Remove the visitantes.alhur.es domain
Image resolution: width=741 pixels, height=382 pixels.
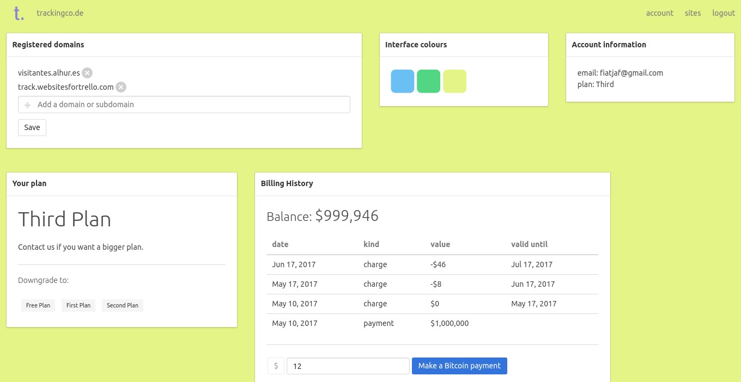87,73
